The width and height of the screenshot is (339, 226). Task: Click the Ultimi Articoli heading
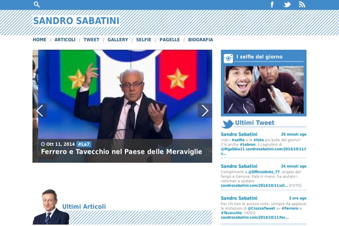pos(84,207)
